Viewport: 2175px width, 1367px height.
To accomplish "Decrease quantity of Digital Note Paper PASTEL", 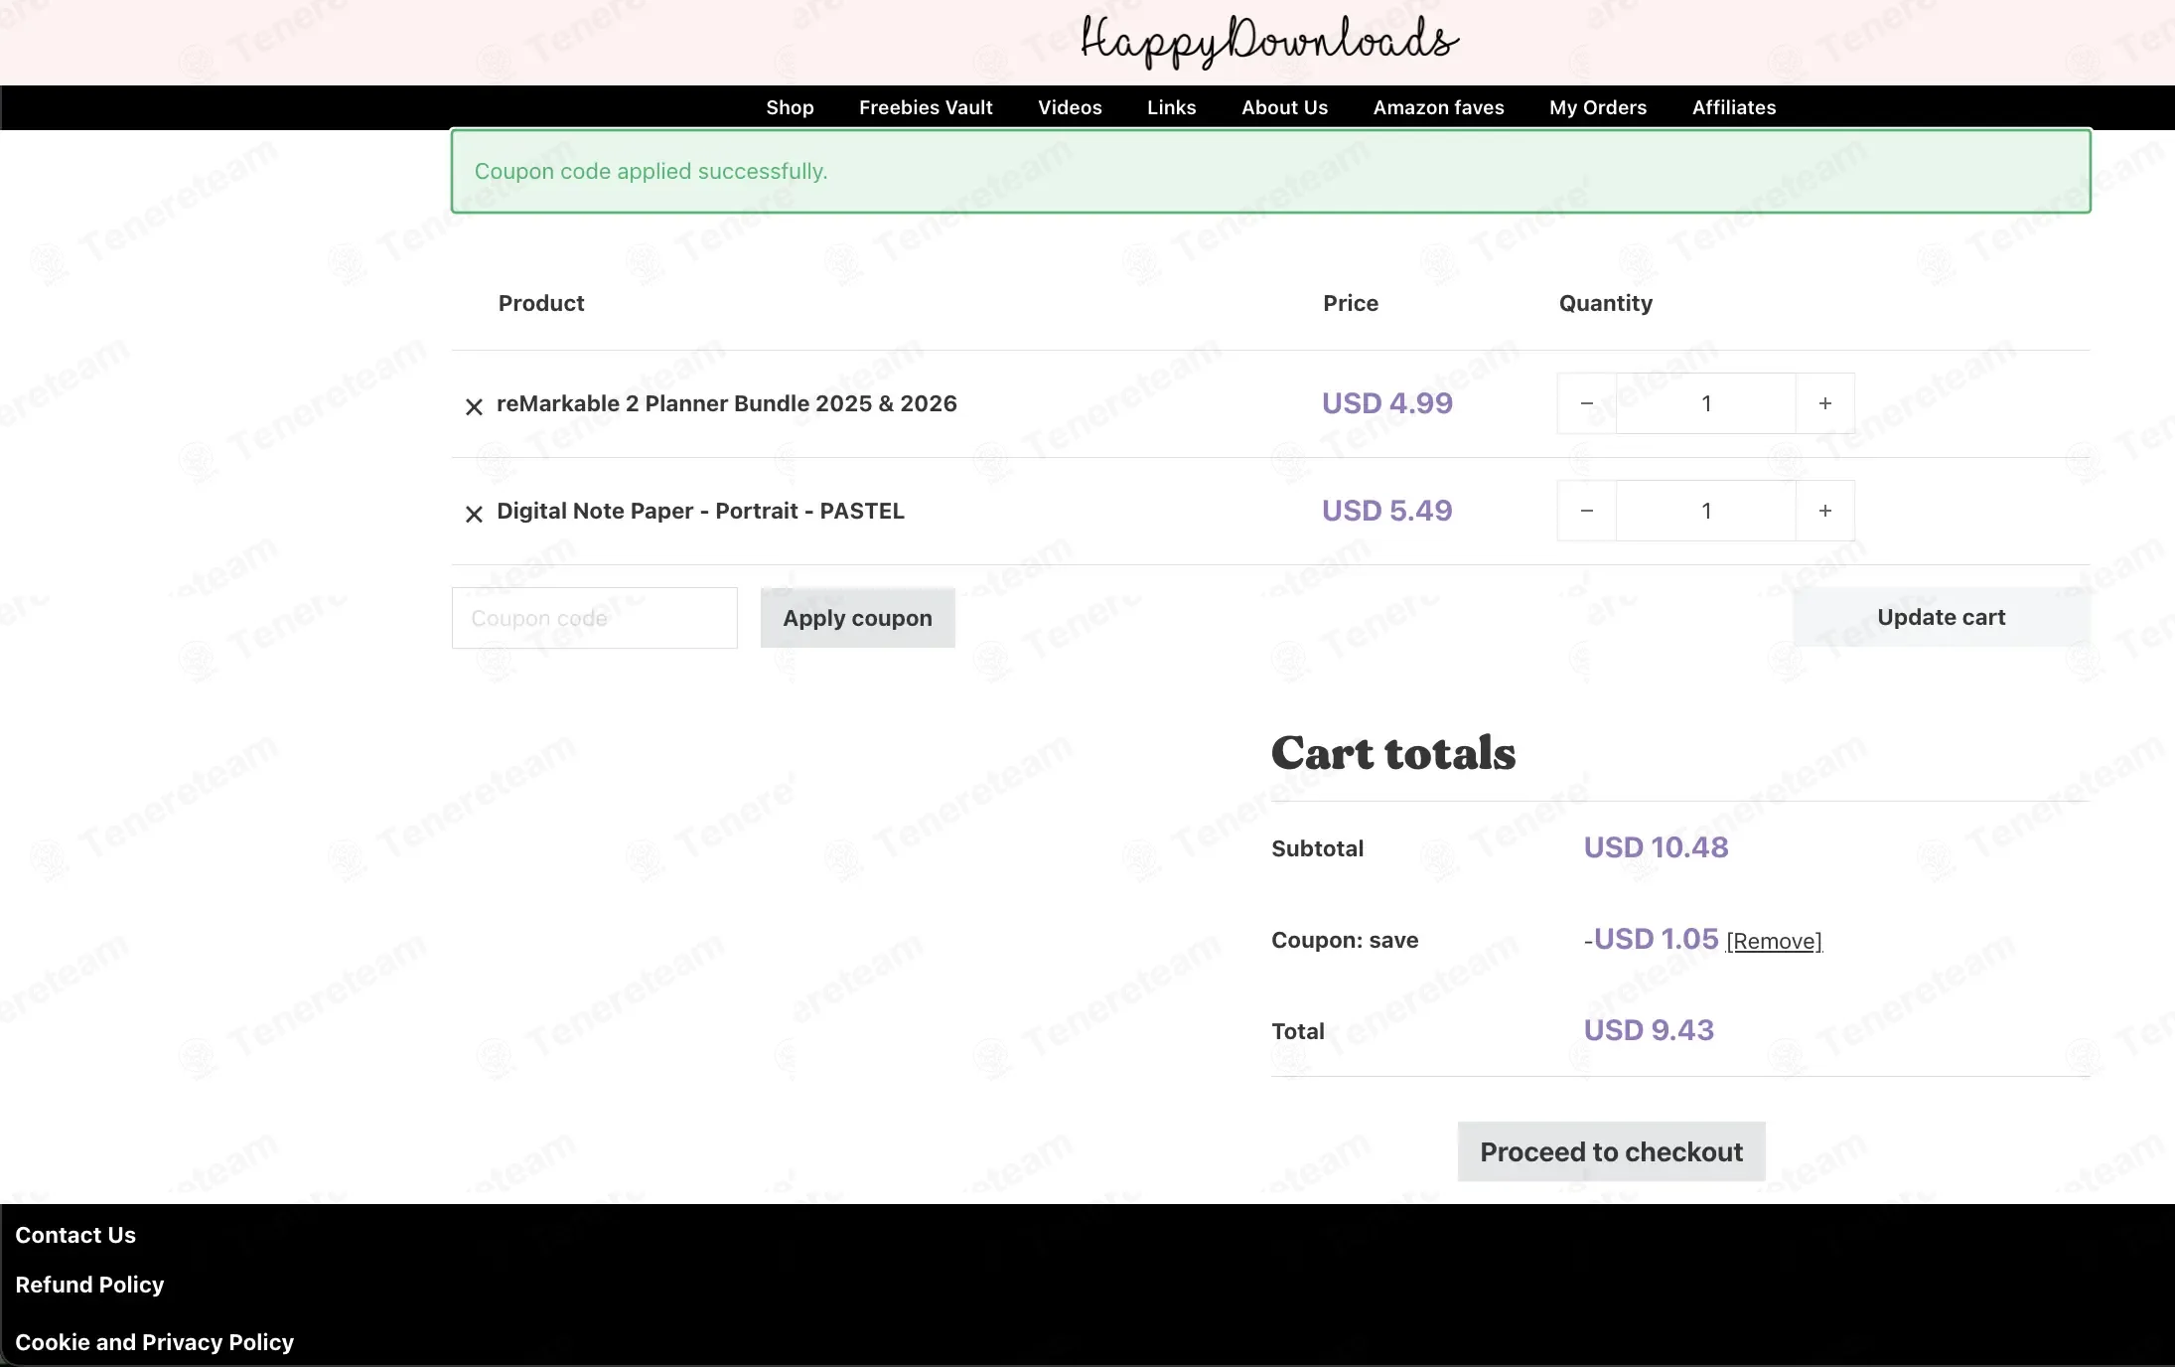I will pyautogui.click(x=1587, y=511).
